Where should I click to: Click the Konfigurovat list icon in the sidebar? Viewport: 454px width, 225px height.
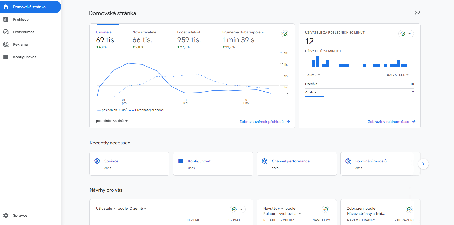[x=6, y=57]
